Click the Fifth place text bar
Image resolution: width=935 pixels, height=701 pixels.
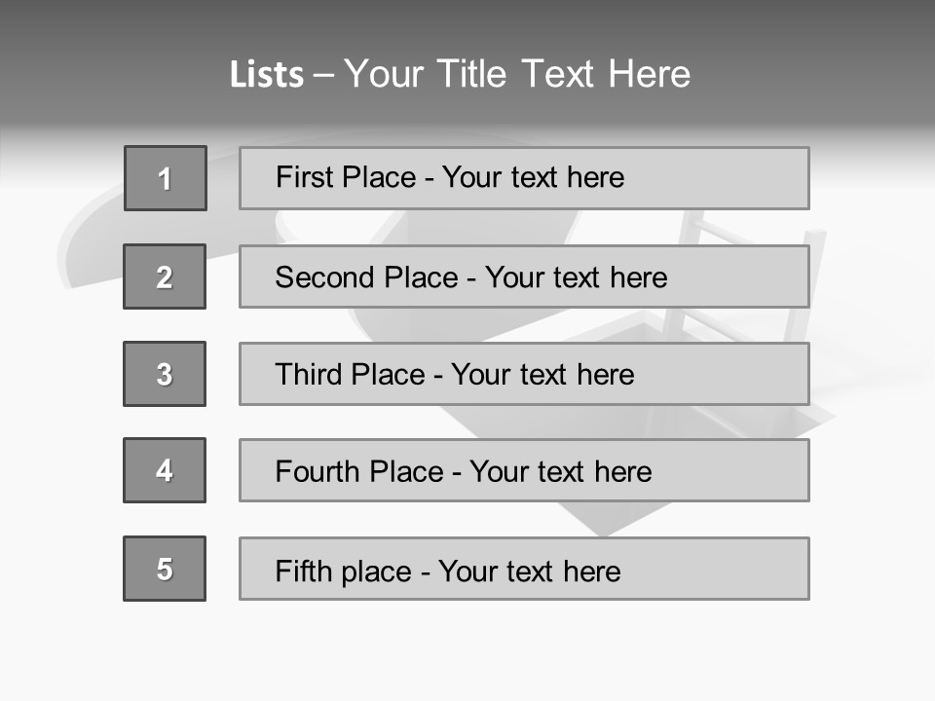[x=524, y=569]
